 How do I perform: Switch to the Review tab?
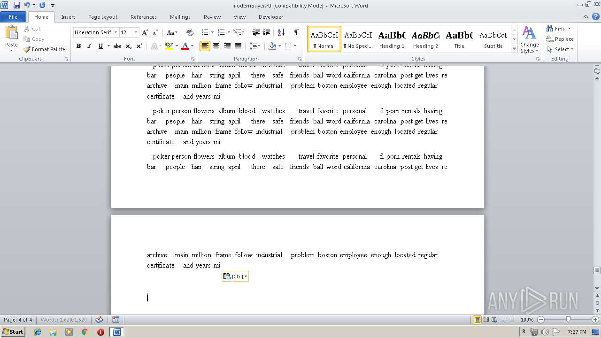tap(212, 17)
